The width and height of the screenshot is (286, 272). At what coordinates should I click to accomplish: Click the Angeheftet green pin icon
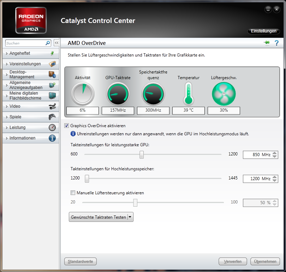click(x=52, y=53)
